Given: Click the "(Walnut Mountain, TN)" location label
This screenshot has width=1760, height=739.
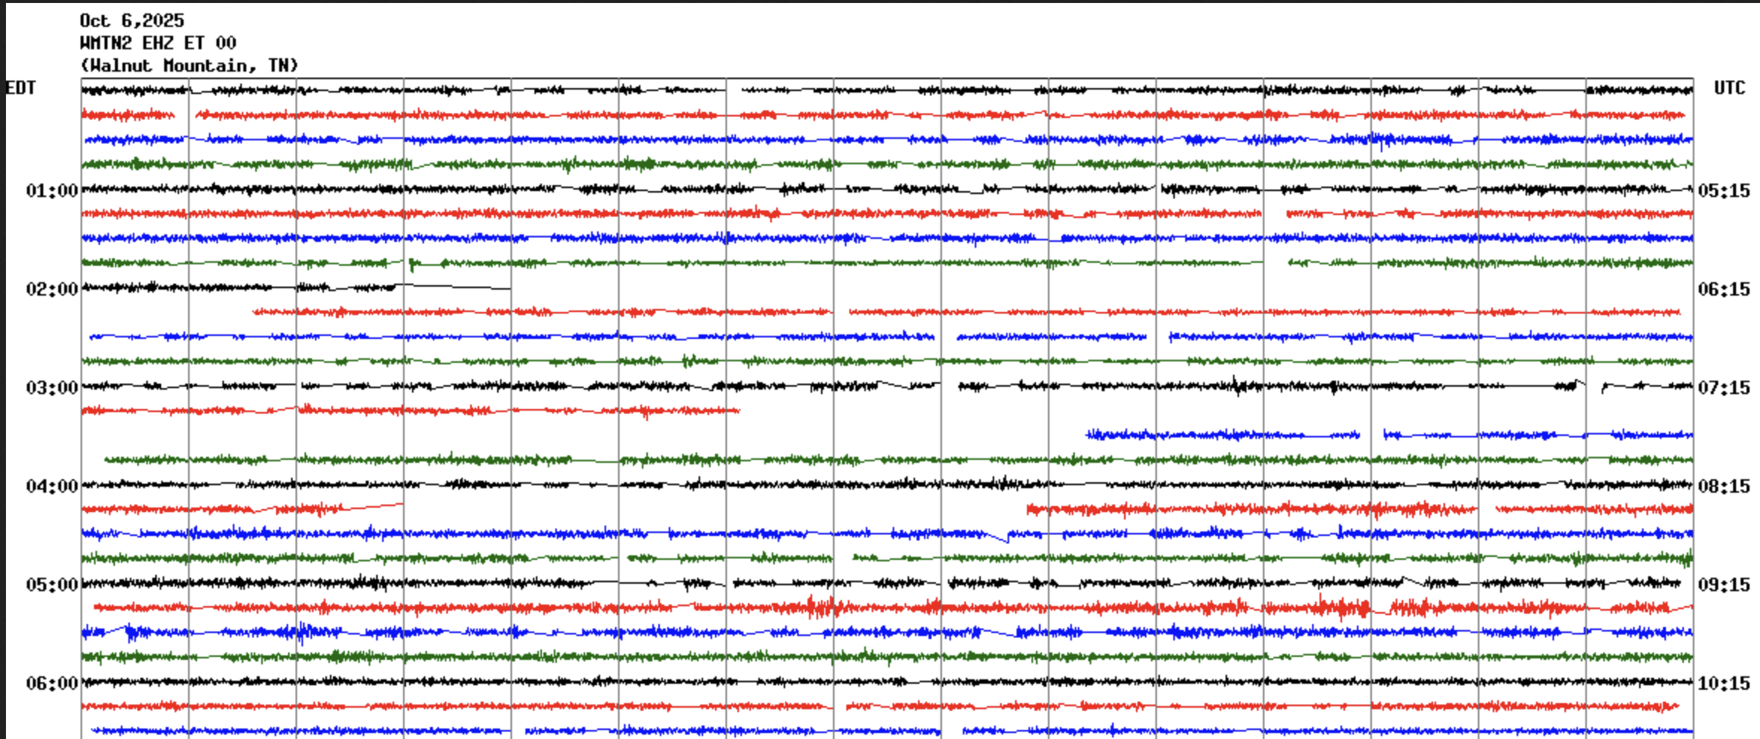Looking at the screenshot, I should (x=189, y=66).
